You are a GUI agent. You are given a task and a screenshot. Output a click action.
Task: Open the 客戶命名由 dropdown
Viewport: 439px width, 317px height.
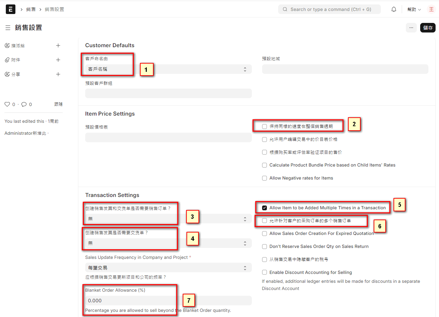(x=168, y=69)
